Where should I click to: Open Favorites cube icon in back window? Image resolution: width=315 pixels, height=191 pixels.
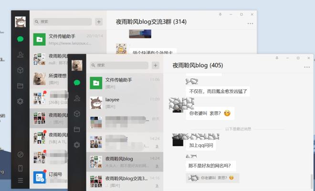[x=21, y=70]
